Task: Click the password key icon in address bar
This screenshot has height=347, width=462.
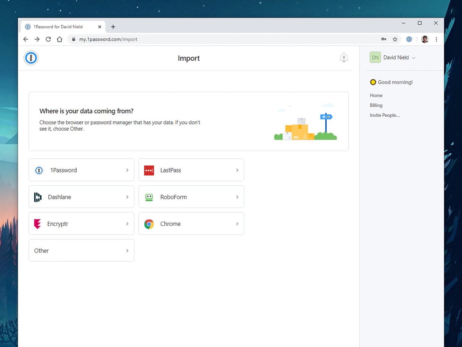Action: (384, 39)
